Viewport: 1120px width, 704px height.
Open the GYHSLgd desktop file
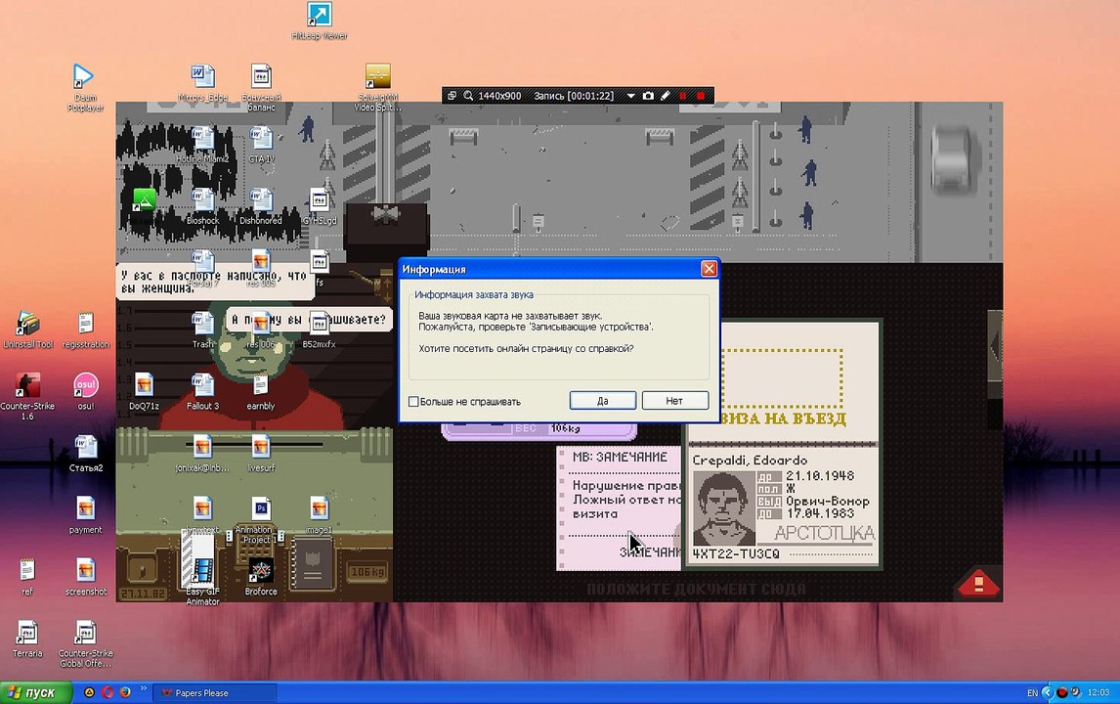[x=320, y=206]
